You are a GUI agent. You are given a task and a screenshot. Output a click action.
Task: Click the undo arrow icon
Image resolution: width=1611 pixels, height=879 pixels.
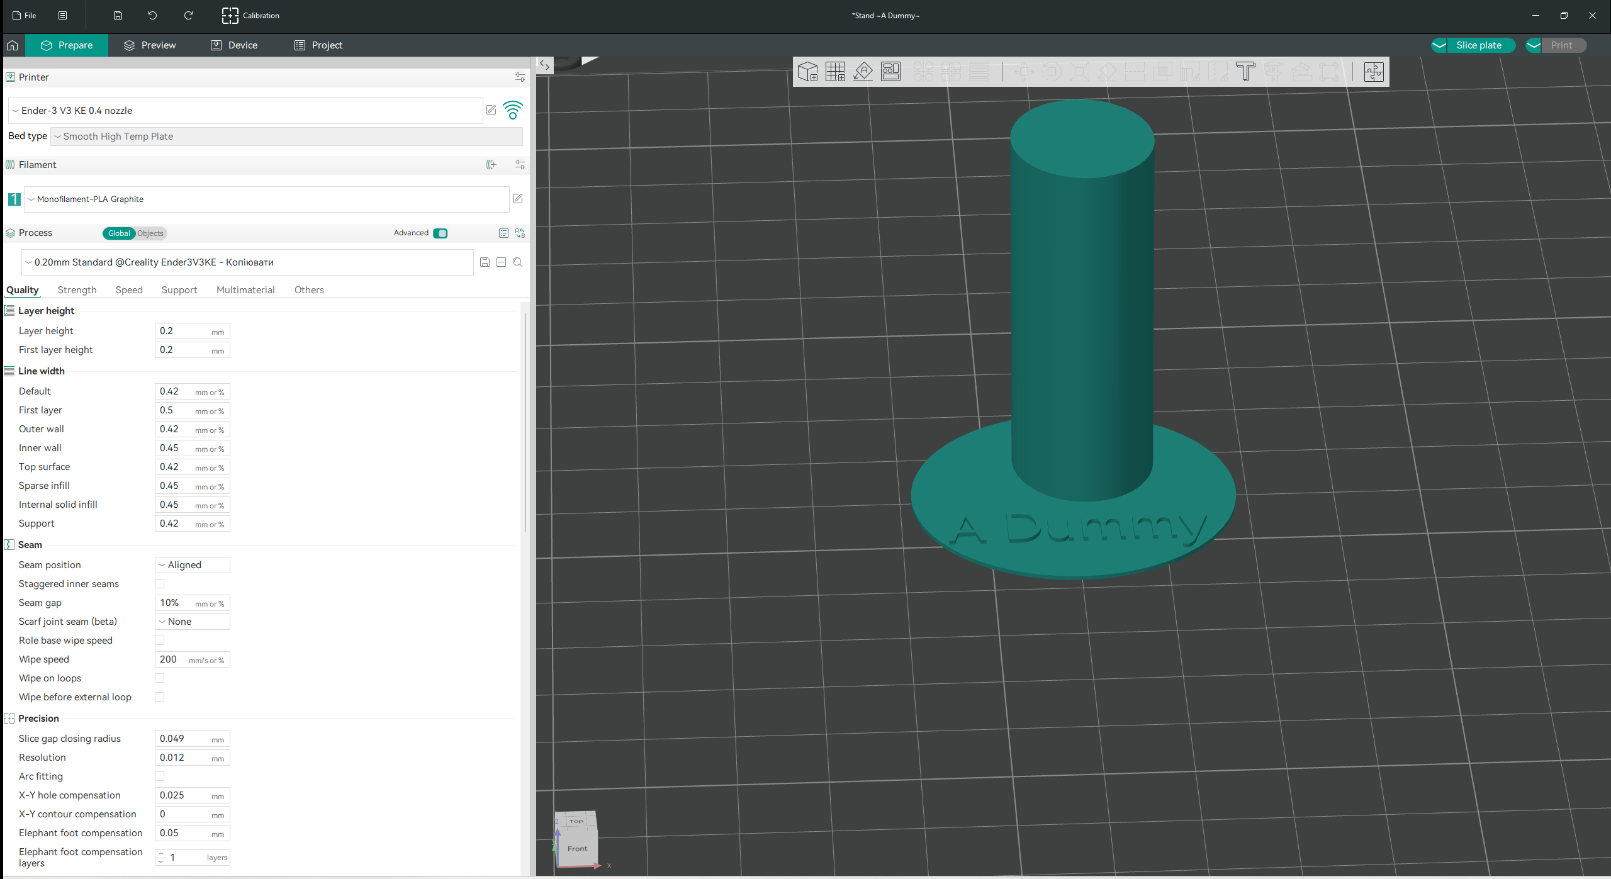point(152,16)
